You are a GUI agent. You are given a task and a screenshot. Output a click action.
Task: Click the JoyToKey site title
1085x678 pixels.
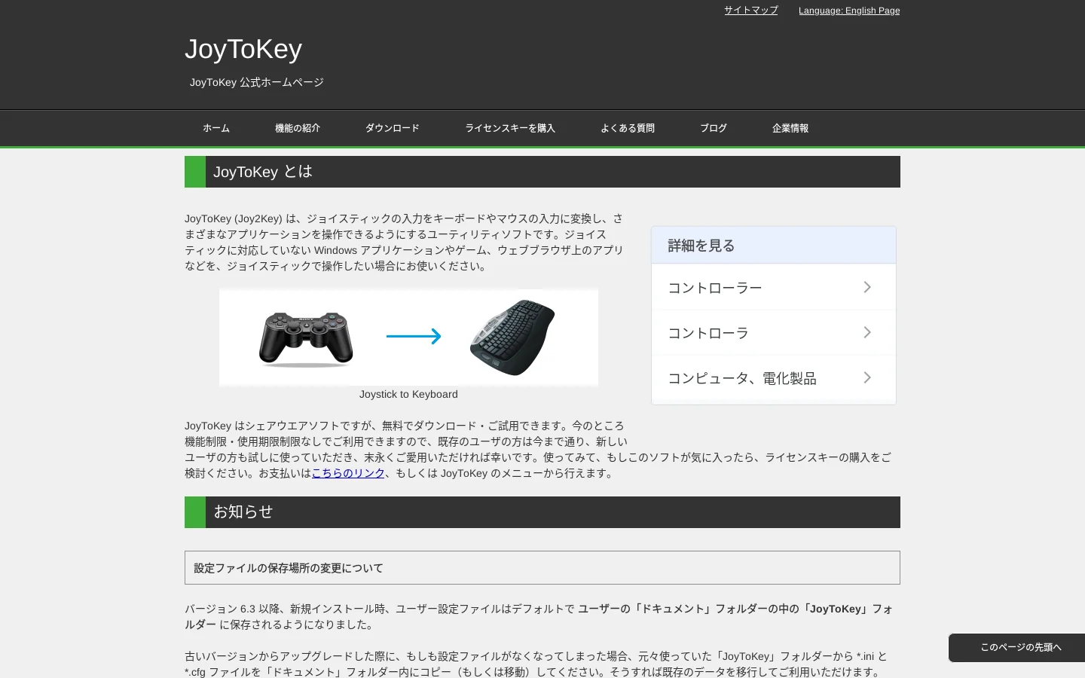pos(243,49)
